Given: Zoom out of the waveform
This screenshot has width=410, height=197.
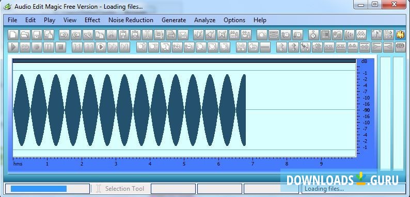Looking at the screenshot, I should pyautogui.click(x=153, y=47).
